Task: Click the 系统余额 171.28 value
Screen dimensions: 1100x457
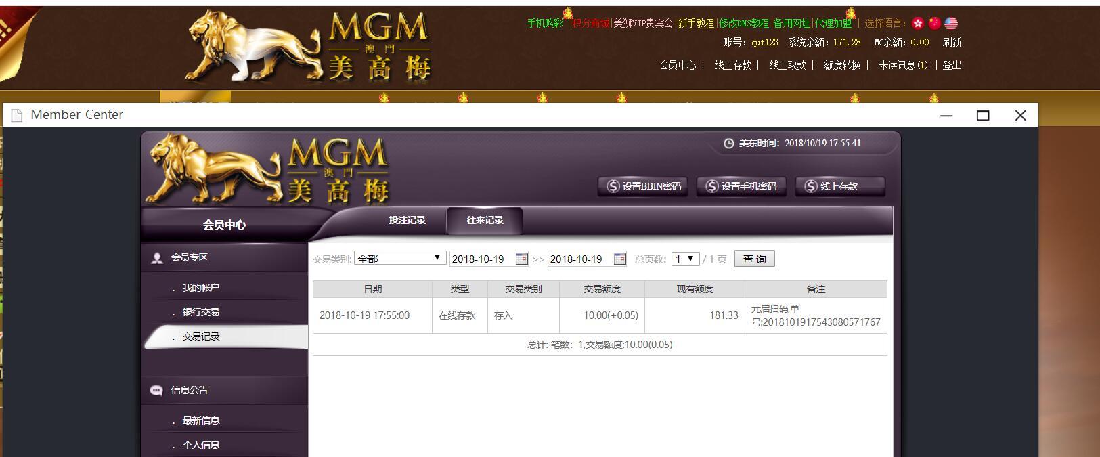Action: (847, 42)
